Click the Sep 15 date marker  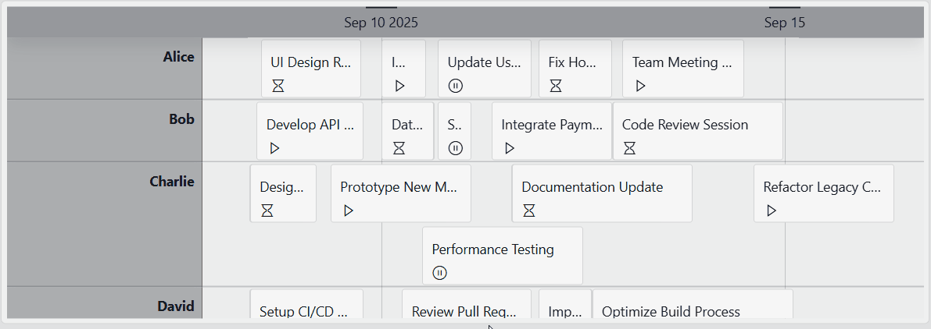coord(785,23)
